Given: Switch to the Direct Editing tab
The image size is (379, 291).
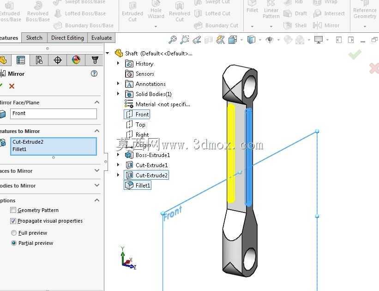Looking at the screenshot, I should coord(67,38).
